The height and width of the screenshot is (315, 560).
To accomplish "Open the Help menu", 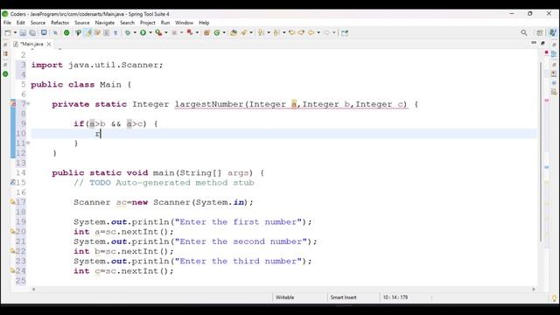I will pyautogui.click(x=204, y=23).
